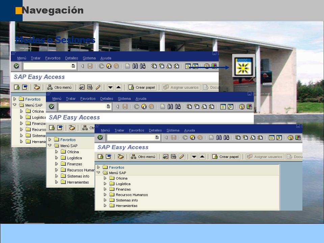Viewport: 324px width, 243px height.
Task: Expand Sistemas info folder in front window
Action: click(105, 200)
